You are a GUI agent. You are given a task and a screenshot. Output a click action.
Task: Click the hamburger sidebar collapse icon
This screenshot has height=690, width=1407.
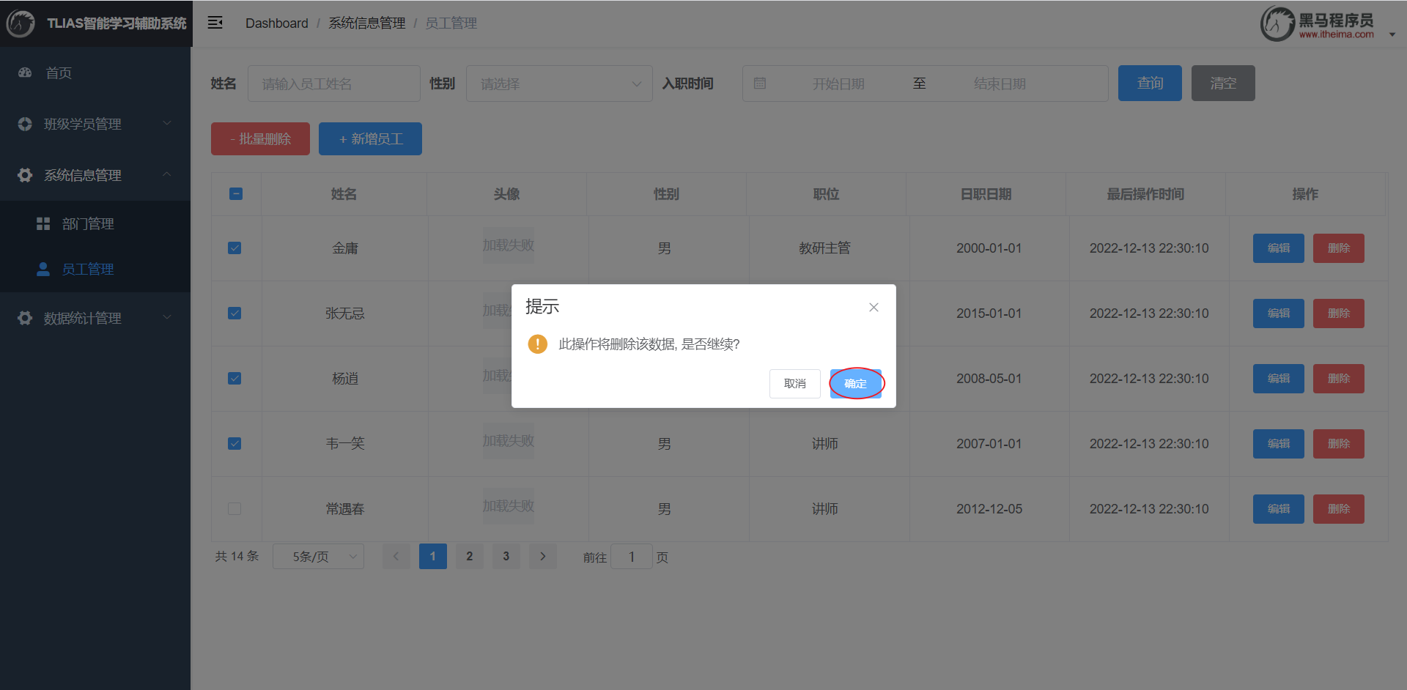tap(215, 23)
